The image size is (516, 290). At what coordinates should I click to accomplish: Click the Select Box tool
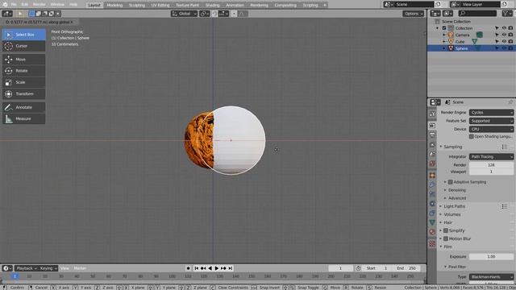point(23,35)
